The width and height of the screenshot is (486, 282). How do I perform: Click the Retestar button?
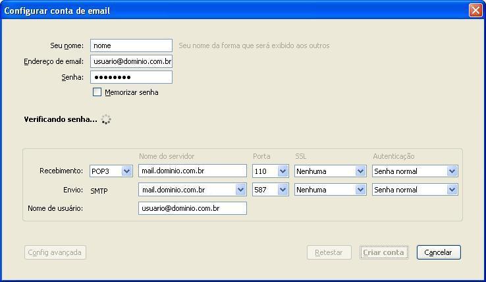329,252
